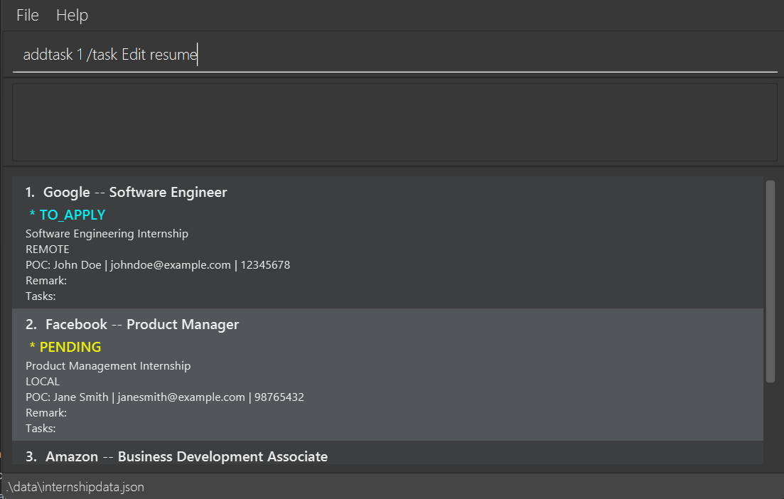The width and height of the screenshot is (784, 499).
Task: Click the empty result display box
Action: click(394, 122)
